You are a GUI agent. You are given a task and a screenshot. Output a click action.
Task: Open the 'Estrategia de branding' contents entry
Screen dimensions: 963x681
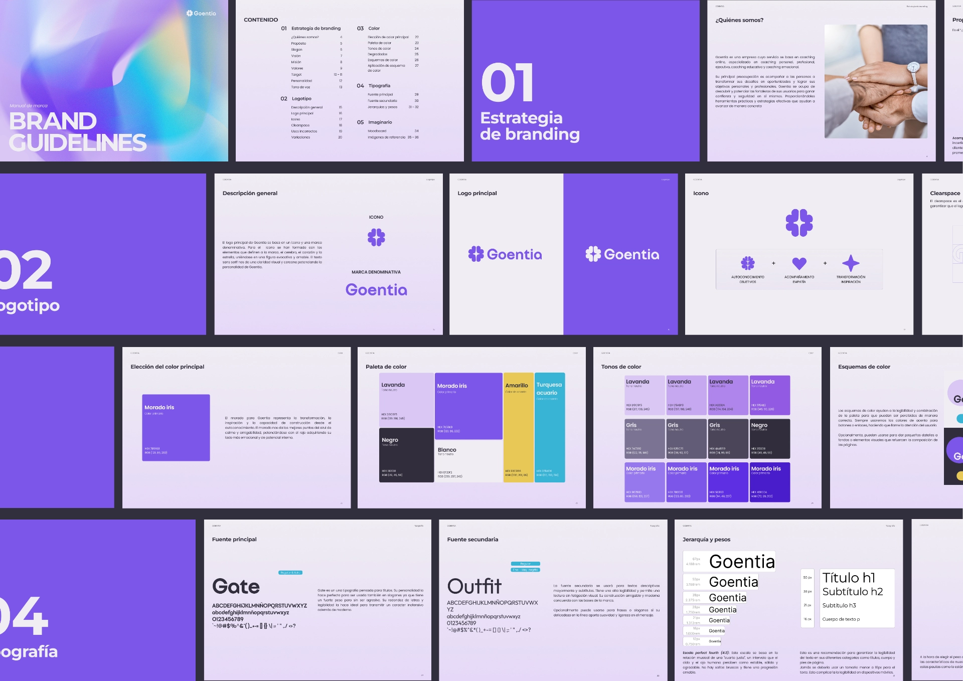click(x=315, y=29)
